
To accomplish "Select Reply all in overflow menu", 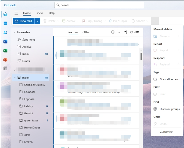I will click(x=164, y=64).
